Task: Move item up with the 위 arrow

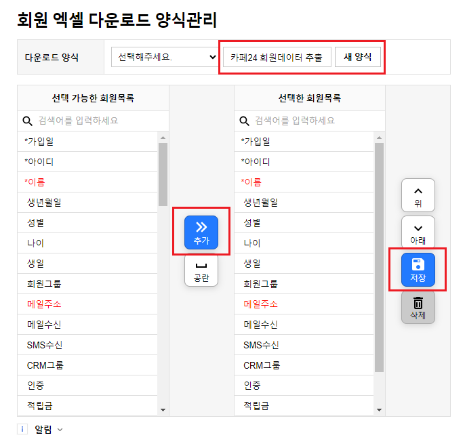Action: click(x=418, y=195)
